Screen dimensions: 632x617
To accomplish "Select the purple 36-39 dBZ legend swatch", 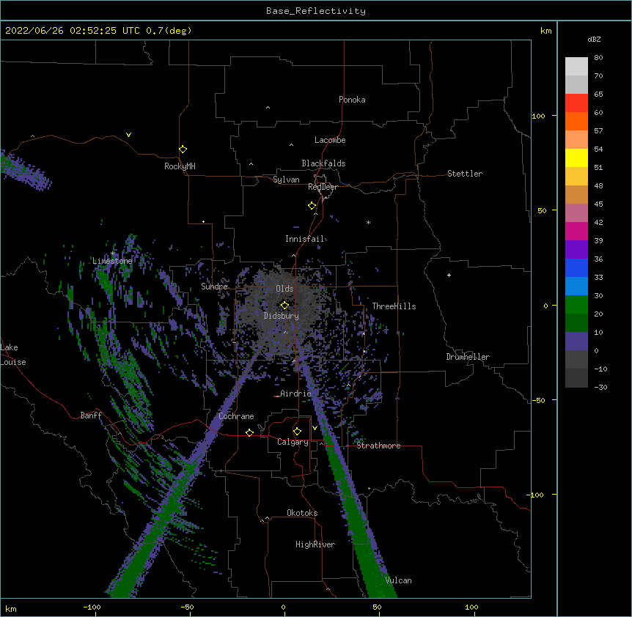I will (x=576, y=250).
